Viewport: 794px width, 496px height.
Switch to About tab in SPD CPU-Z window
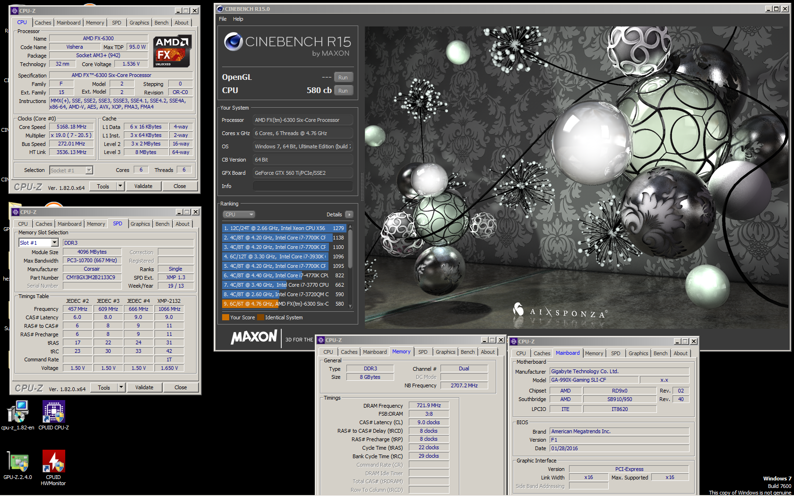click(182, 224)
